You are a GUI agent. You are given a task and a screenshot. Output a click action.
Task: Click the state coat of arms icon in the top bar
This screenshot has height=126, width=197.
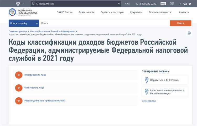[x=18, y=4]
